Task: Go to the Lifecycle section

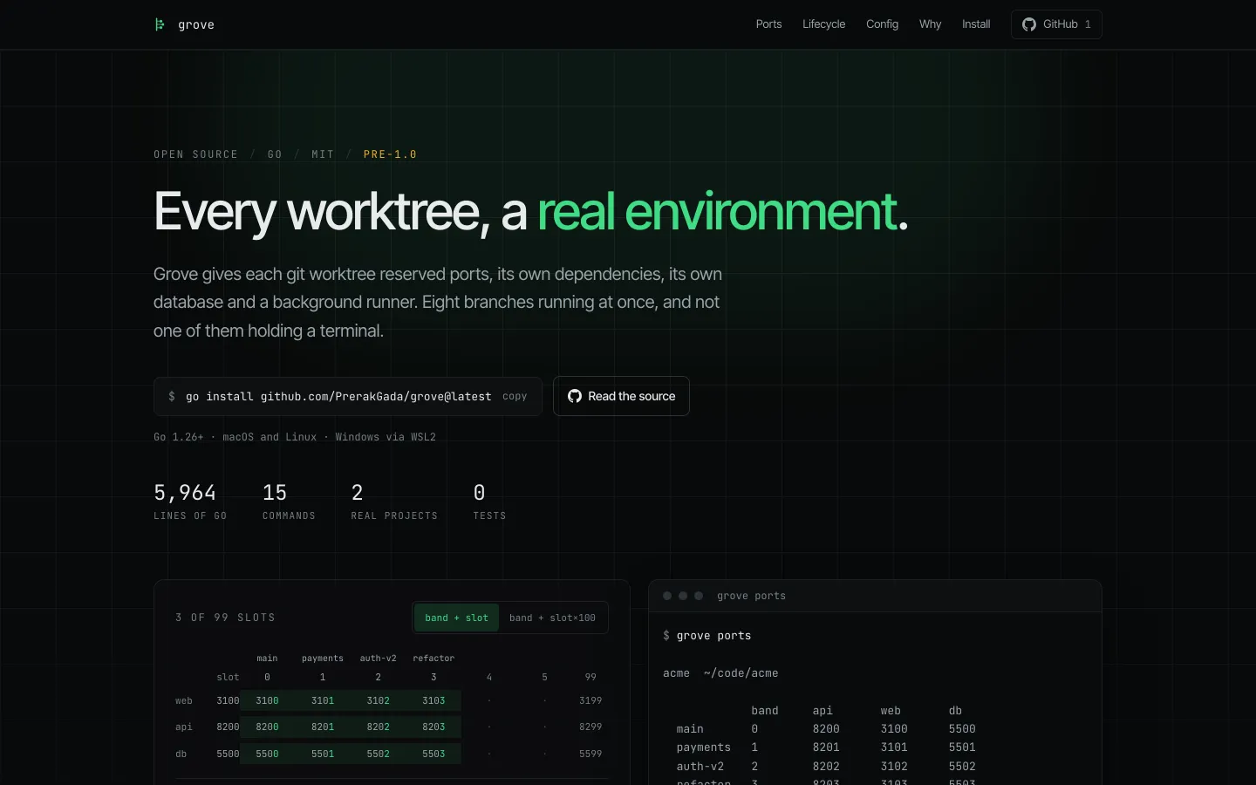Action: coord(823,24)
